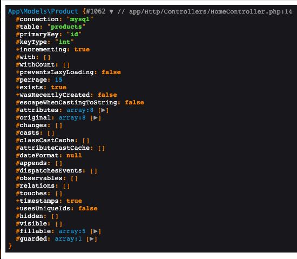297x259 pixels.
Task: Click the #dateFormat null value
Action: (x=74, y=156)
